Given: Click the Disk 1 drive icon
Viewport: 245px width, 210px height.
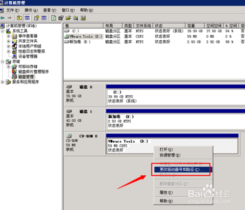Looking at the screenshot, I should click(x=69, y=111).
